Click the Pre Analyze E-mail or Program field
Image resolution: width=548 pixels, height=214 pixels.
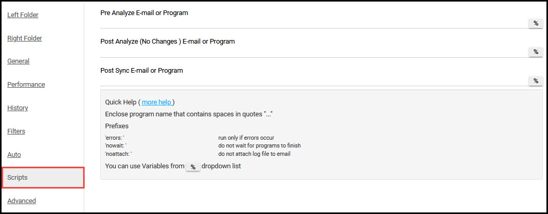(314, 23)
